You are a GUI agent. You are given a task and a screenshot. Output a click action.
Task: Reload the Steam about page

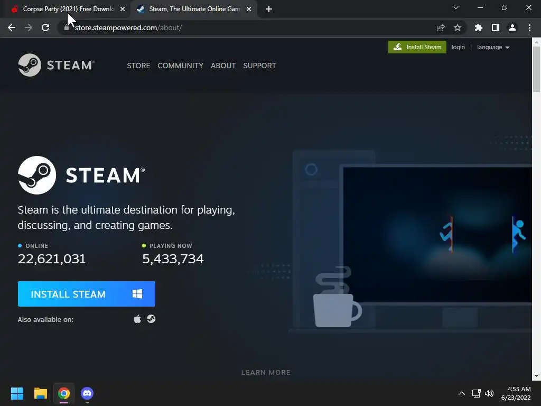45,27
